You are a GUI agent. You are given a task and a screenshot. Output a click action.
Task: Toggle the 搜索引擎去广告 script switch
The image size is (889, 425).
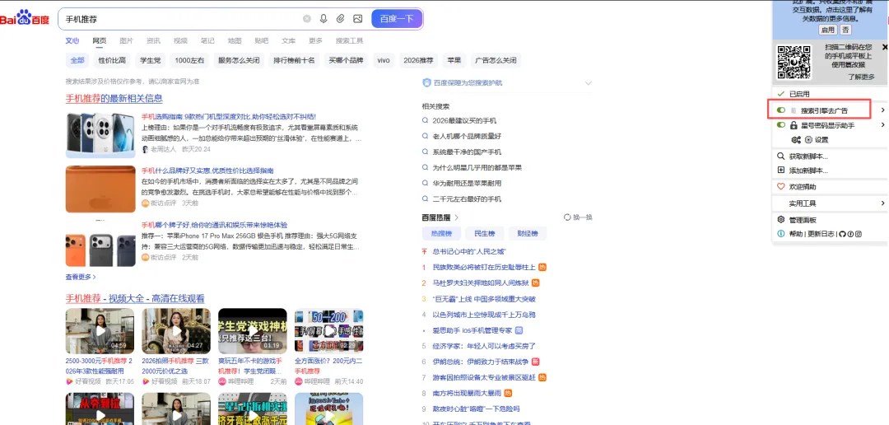point(780,110)
